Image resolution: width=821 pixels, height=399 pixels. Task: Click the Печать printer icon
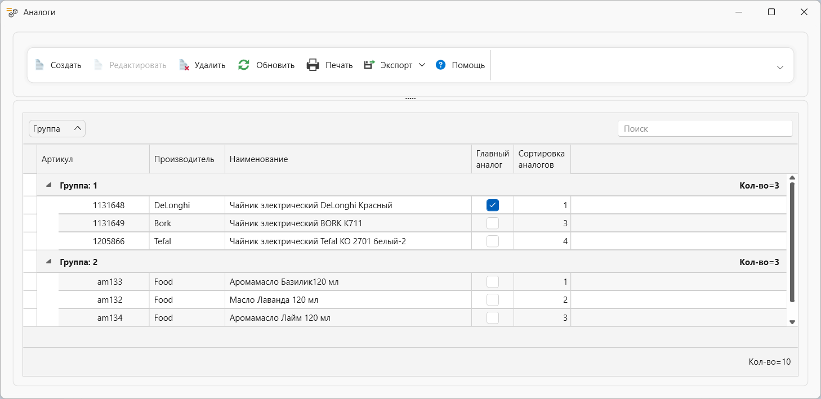click(x=313, y=65)
